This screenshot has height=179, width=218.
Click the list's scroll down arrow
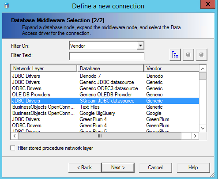click(x=203, y=128)
